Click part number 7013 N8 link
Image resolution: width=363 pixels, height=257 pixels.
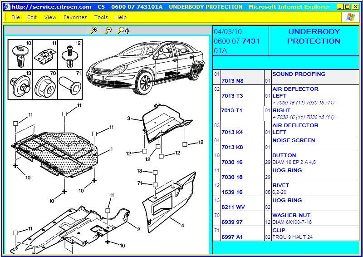tap(232, 81)
